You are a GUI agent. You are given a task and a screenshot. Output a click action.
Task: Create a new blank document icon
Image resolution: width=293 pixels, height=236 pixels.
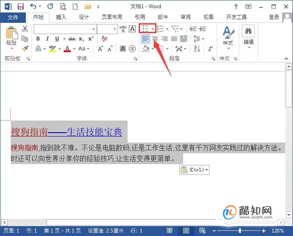tap(75, 7)
